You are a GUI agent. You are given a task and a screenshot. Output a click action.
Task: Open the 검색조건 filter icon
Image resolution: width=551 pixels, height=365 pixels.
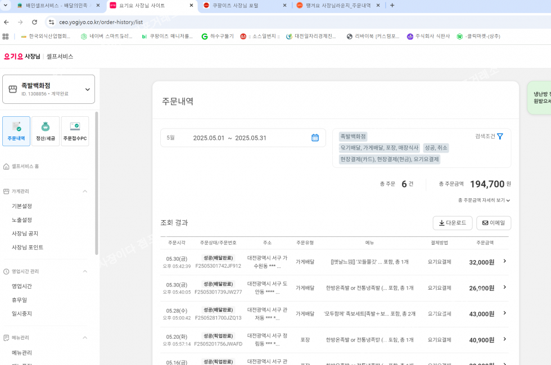pyautogui.click(x=500, y=136)
